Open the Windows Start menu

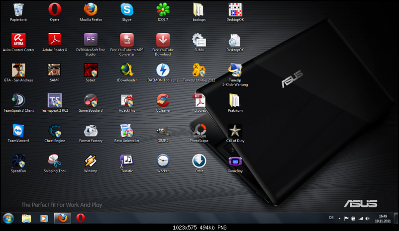pyautogui.click(x=8, y=218)
